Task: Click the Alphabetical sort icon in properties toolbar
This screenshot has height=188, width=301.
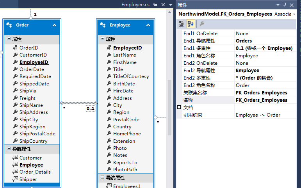Action: [x=191, y=24]
